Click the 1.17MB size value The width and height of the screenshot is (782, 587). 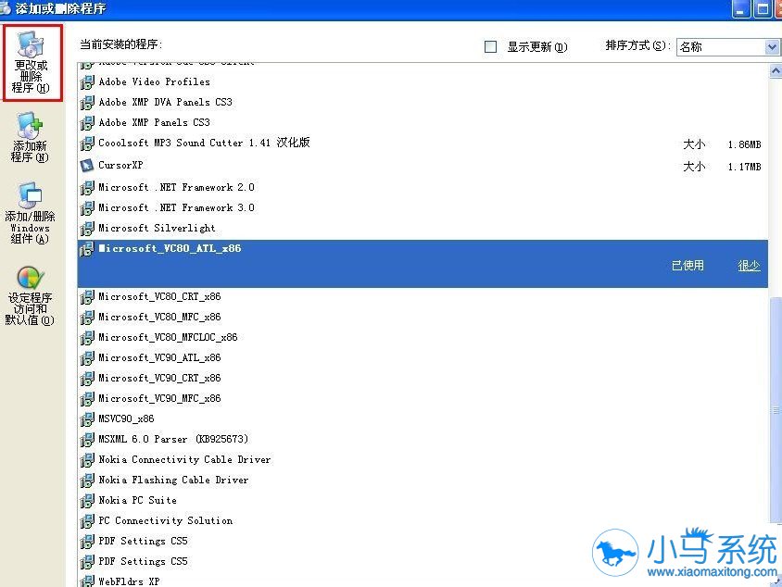[x=744, y=167]
